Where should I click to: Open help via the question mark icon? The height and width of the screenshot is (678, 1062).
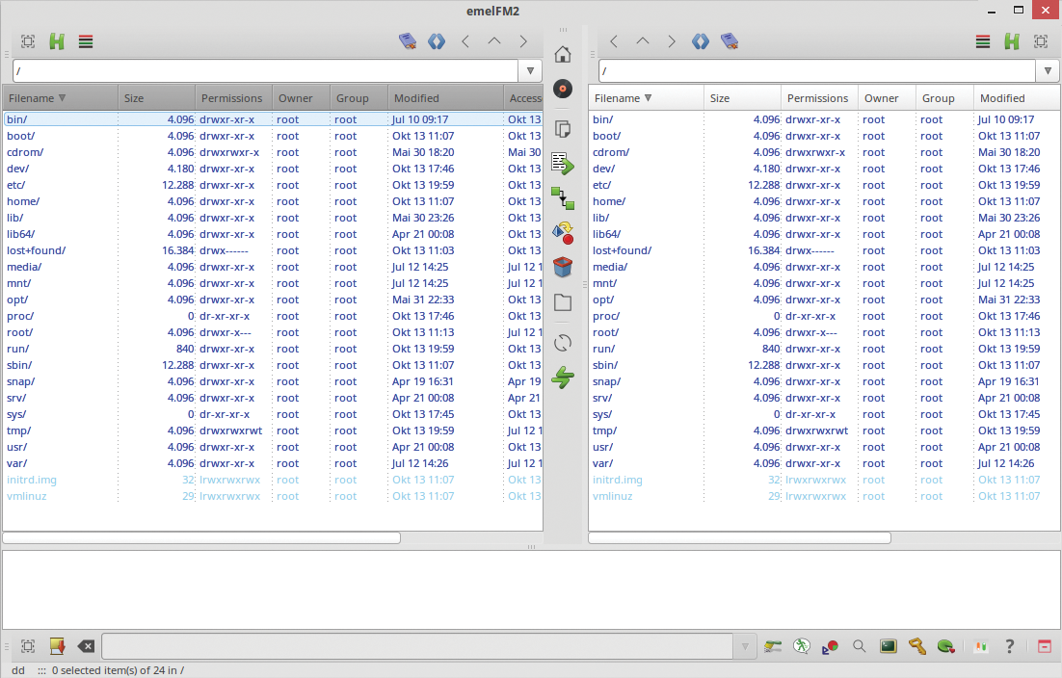point(1008,646)
